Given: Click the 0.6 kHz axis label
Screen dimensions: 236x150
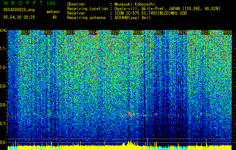Looking at the screenshot, I should point(3,142).
